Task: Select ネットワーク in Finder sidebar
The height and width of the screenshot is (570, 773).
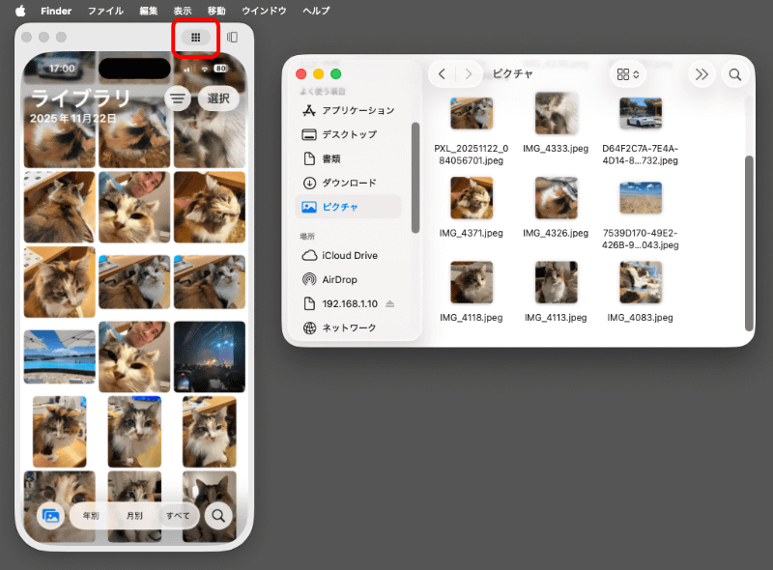Action: (349, 328)
